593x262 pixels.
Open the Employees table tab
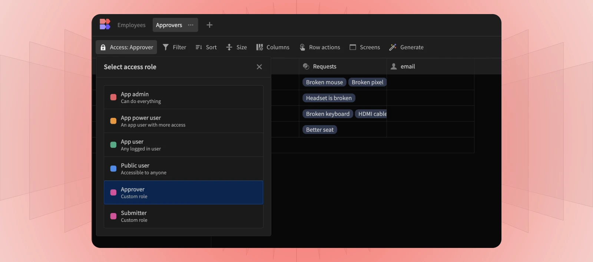click(x=131, y=25)
